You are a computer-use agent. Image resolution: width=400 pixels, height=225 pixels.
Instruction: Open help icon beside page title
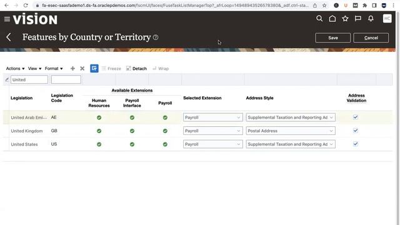156,37
